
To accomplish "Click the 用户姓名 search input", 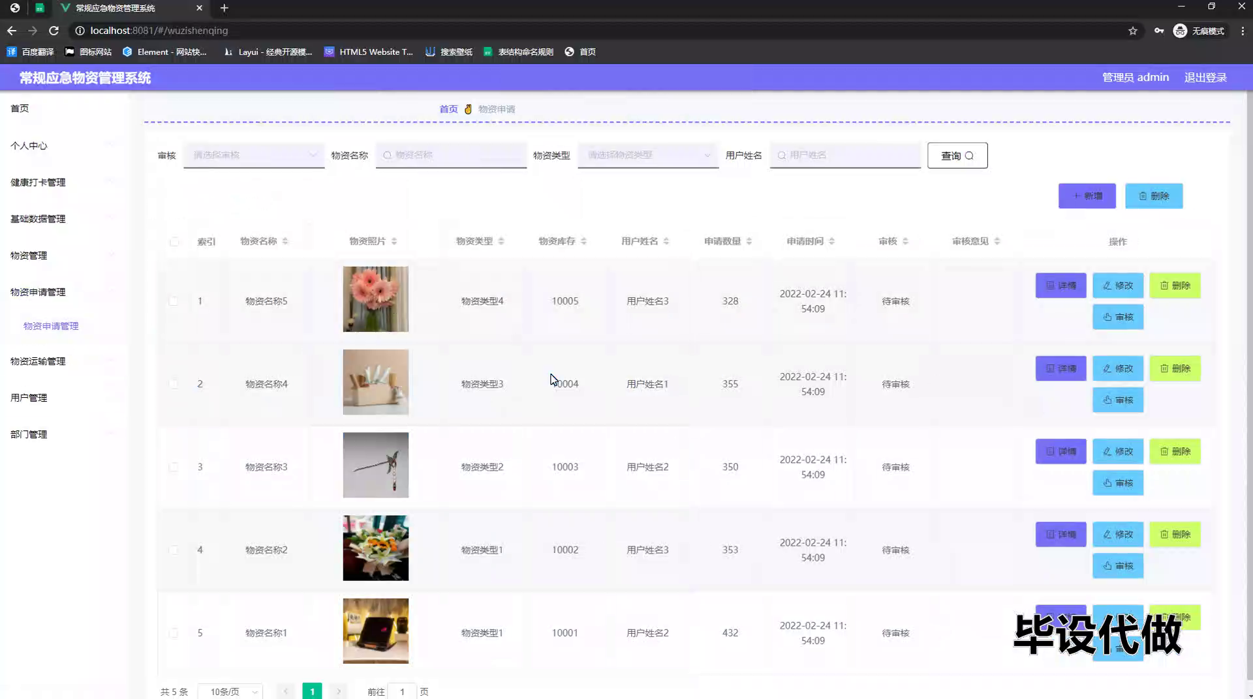I will 845,155.
